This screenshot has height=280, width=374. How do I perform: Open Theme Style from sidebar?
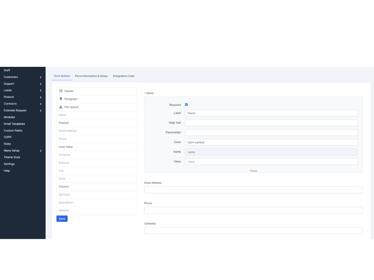tap(12, 157)
